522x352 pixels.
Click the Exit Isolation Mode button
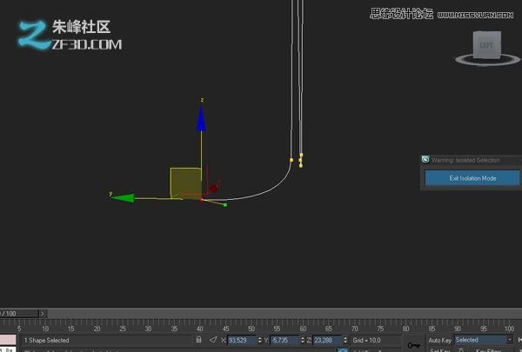pos(472,178)
